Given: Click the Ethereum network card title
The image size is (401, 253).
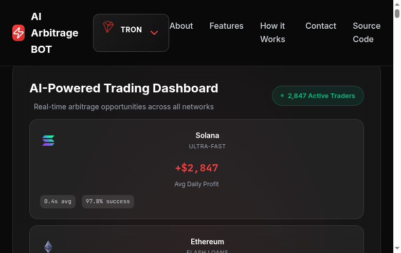Looking at the screenshot, I should (207, 242).
